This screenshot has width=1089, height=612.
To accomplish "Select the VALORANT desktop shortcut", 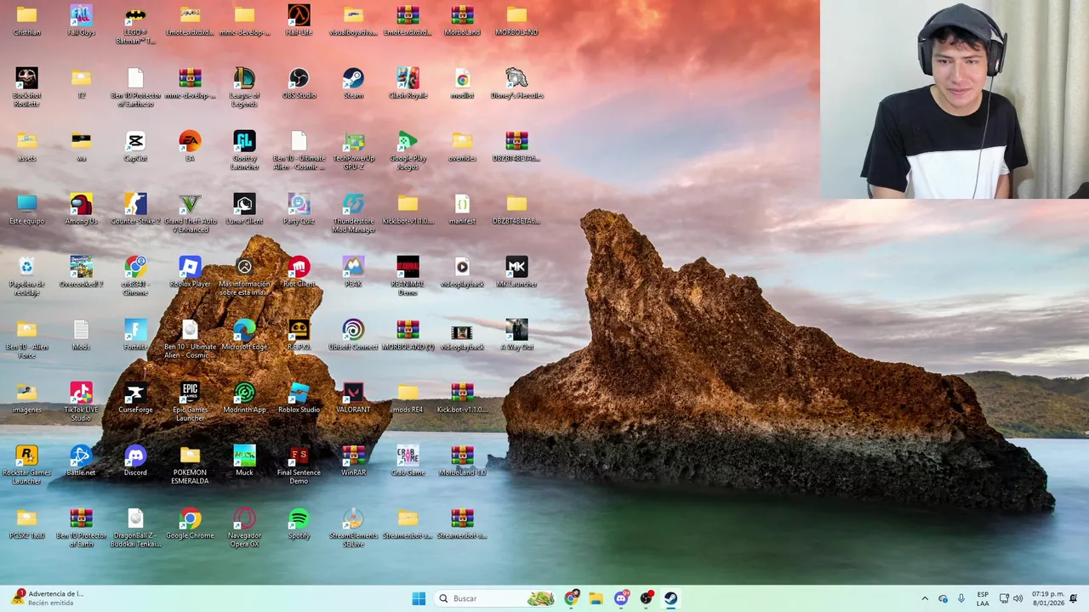I will [x=353, y=399].
